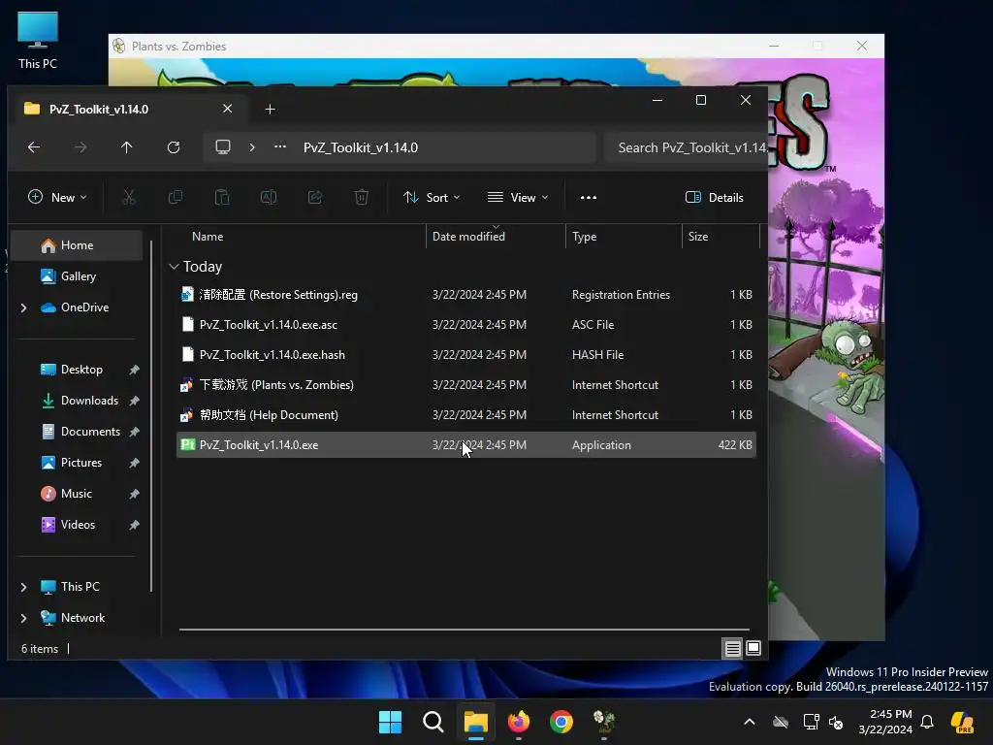The height and width of the screenshot is (745, 993).
Task: Expand the Network tree node
Action: (24, 618)
